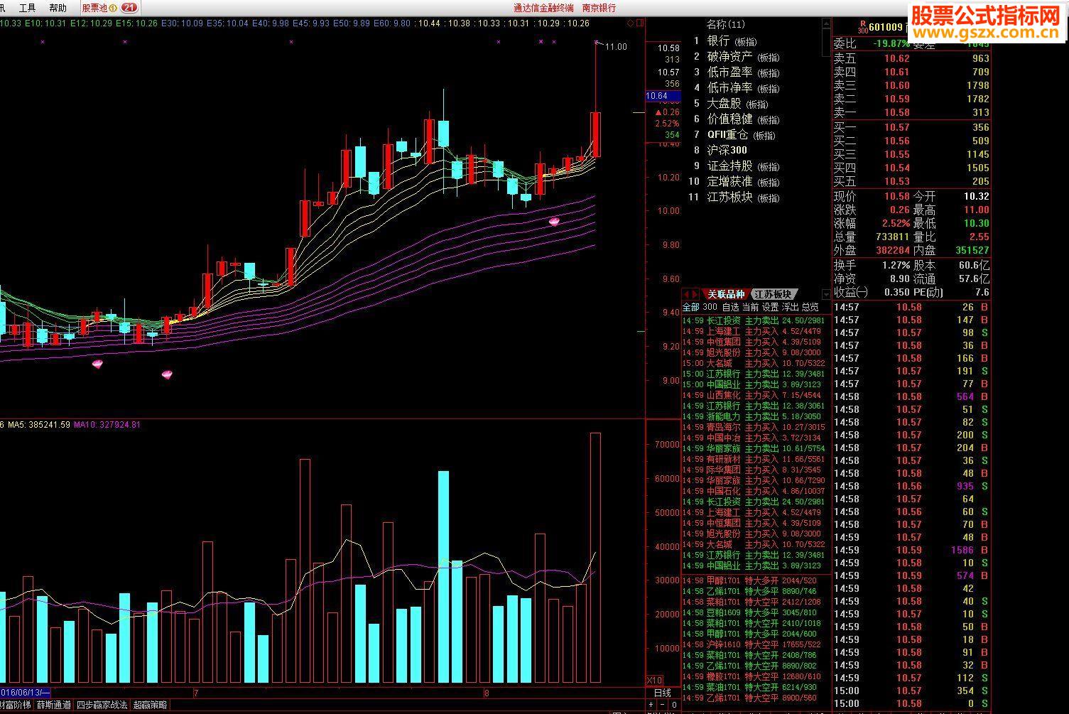Filter signals by 300
The height and width of the screenshot is (714, 1069).
[x=710, y=308]
